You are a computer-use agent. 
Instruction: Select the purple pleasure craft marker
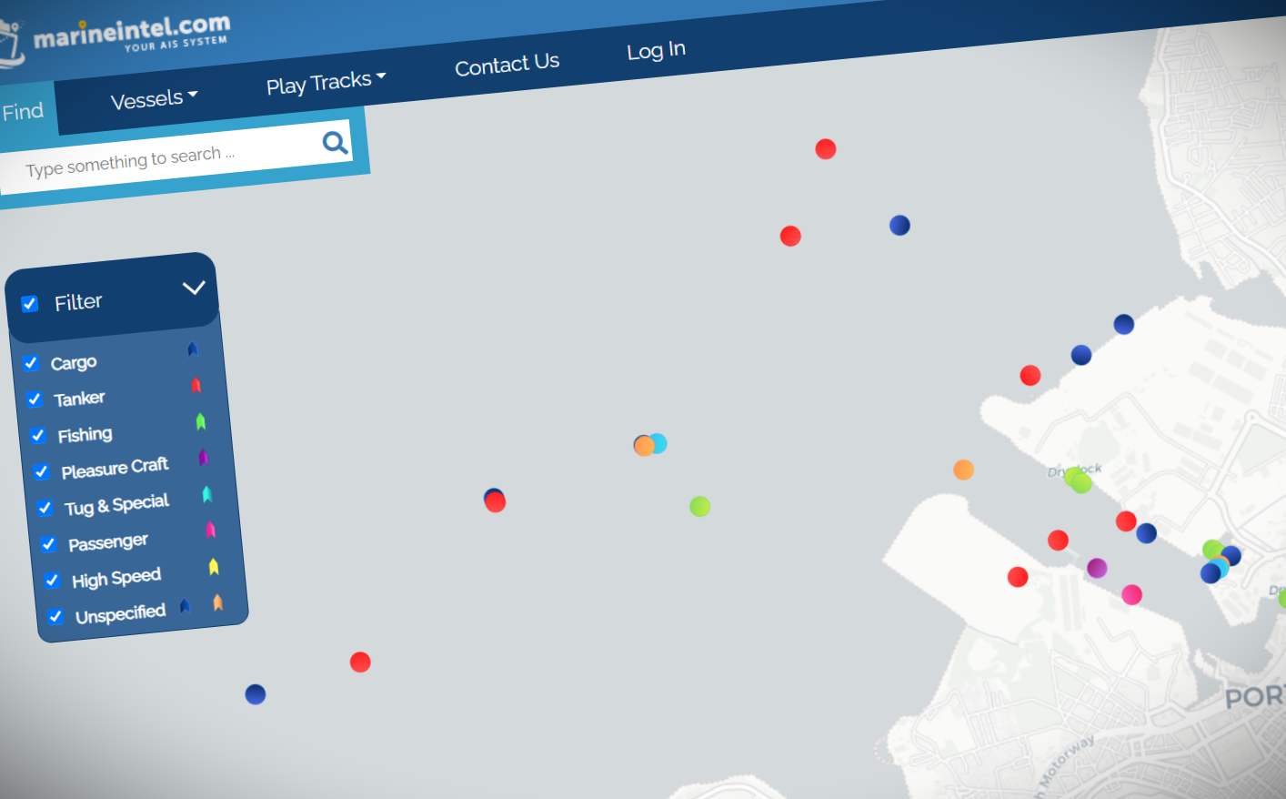tap(1098, 568)
